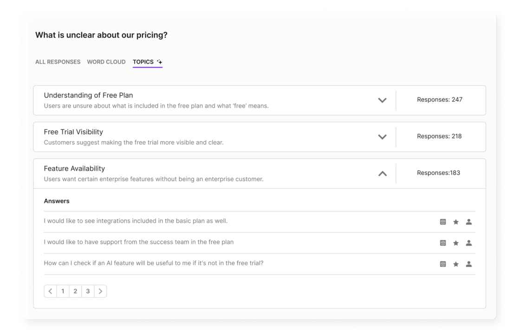Star the integrations in basic plan answer
This screenshot has width=520, height=333.
point(456,222)
